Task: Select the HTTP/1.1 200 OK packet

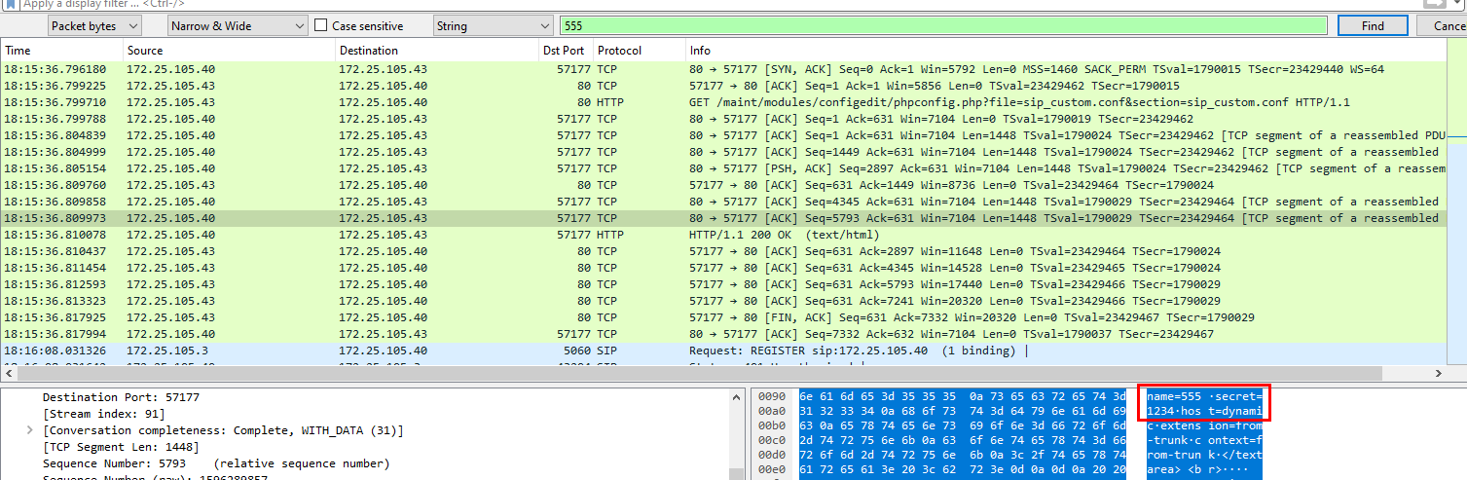Action: coord(723,235)
